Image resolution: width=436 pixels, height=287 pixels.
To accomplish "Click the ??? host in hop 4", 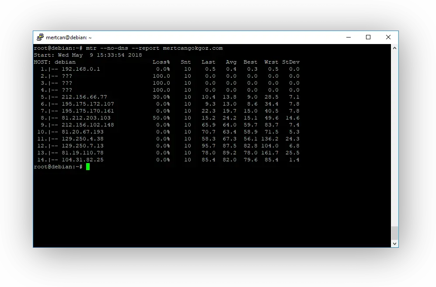I will (x=67, y=90).
